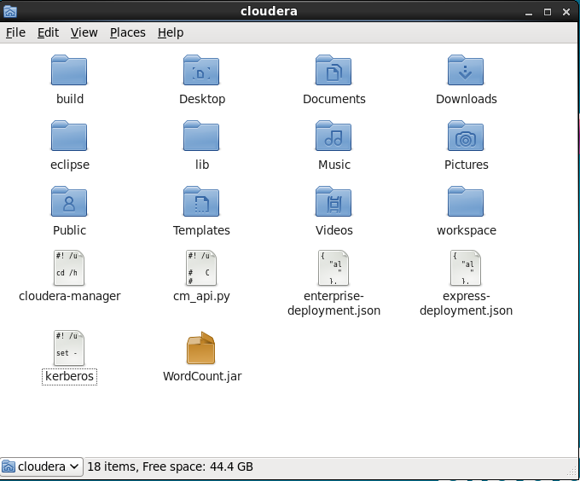This screenshot has width=580, height=481.
Task: Open the Music folder icon
Action: (x=333, y=136)
